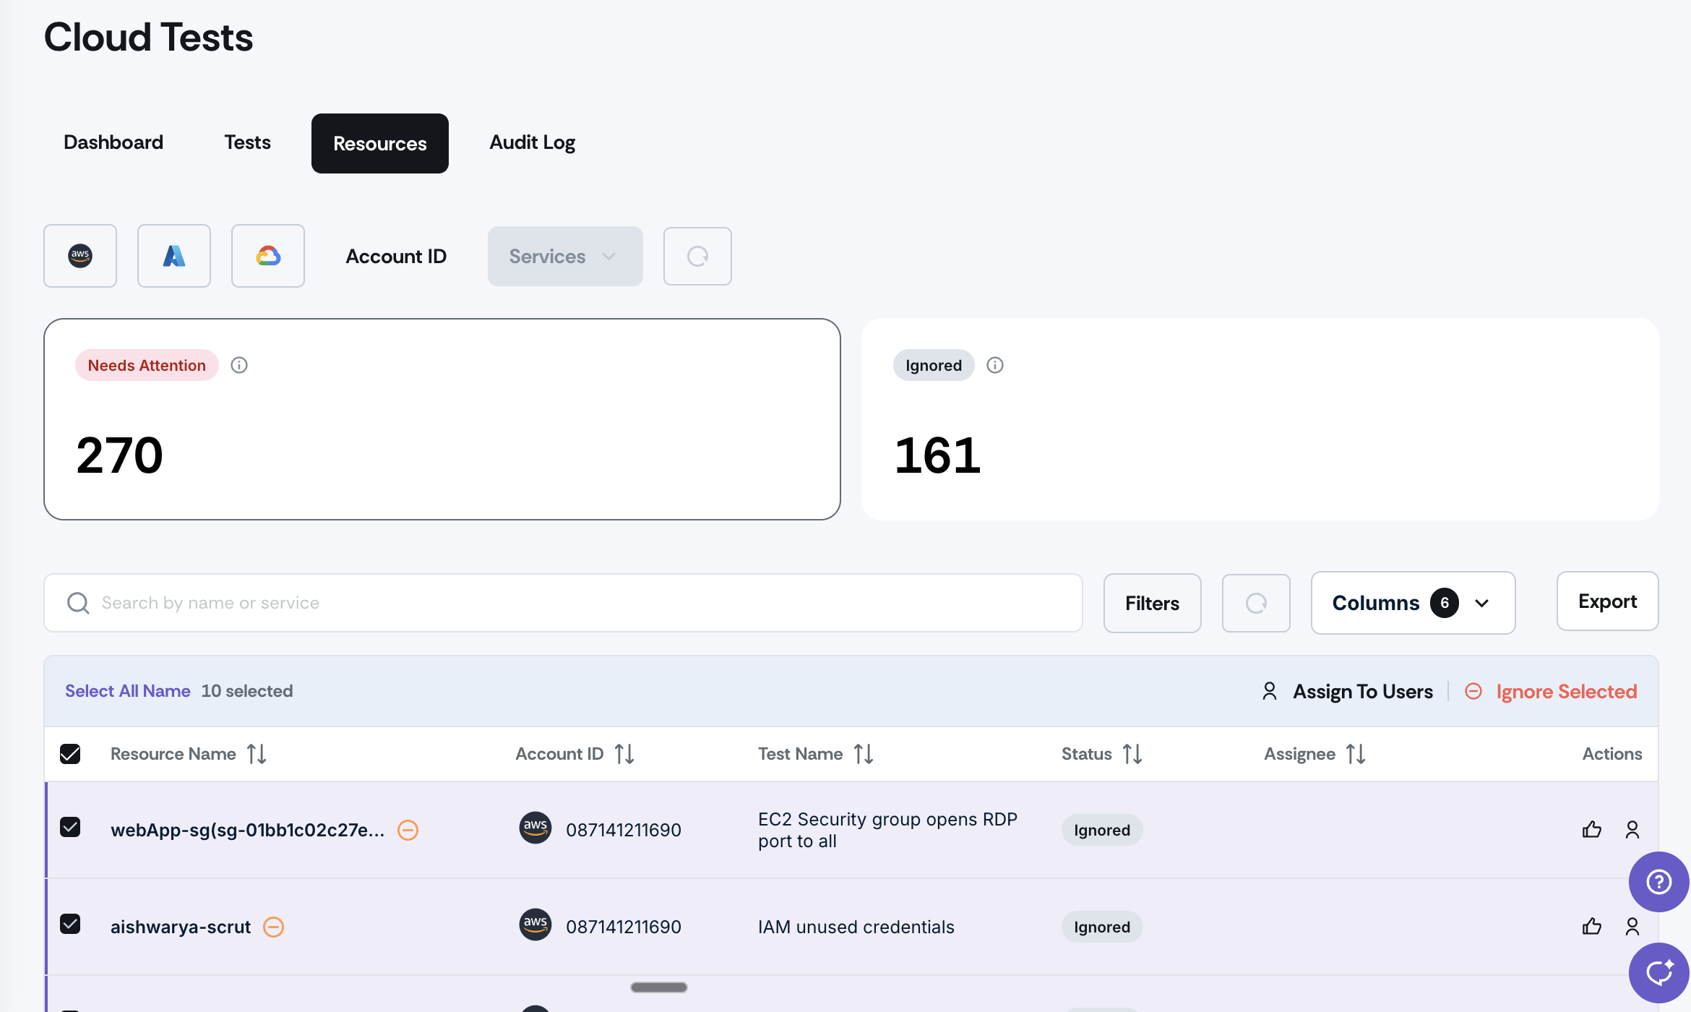Screen dimensions: 1691x1012
Task: Switch to the Dashboard tab
Action: 113,142
